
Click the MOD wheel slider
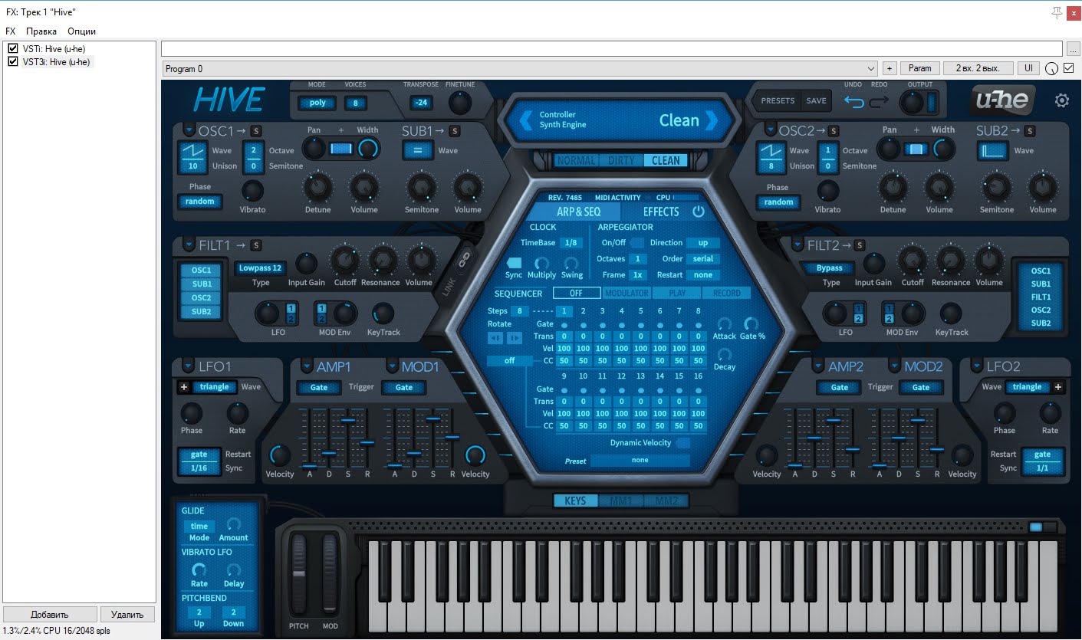click(x=330, y=573)
